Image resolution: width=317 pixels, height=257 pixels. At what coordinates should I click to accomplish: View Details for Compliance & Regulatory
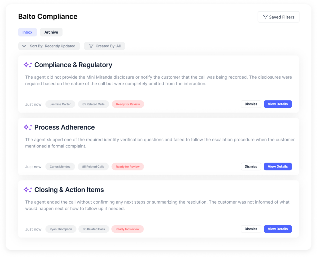pyautogui.click(x=278, y=104)
